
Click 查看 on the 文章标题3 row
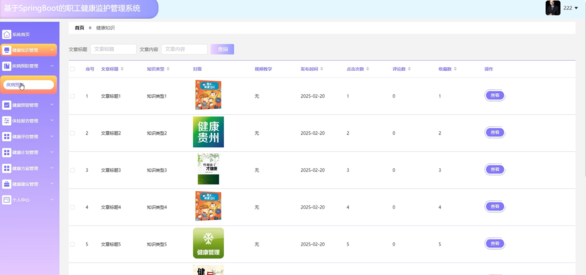(495, 169)
